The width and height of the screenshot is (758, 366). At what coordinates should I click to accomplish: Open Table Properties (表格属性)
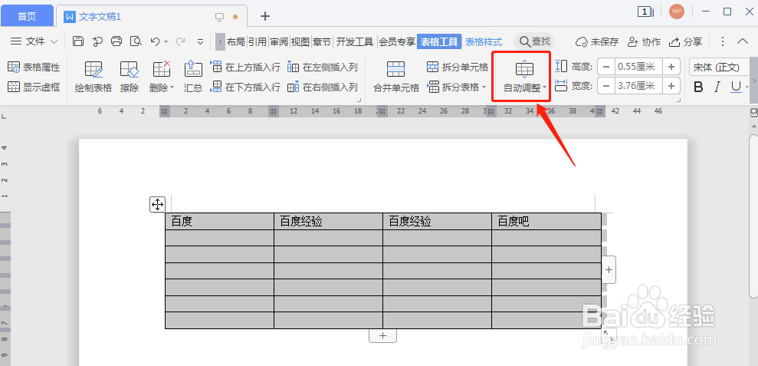(34, 67)
